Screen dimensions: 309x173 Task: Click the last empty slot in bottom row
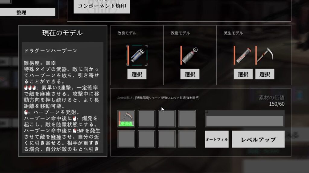coord(187,139)
